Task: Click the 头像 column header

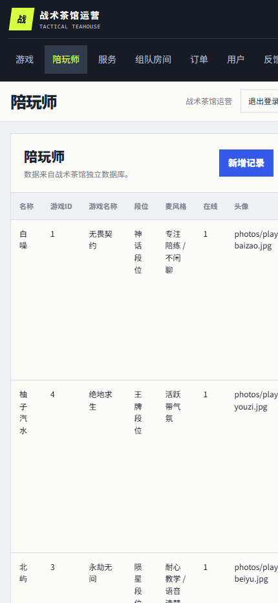Action: click(x=241, y=206)
